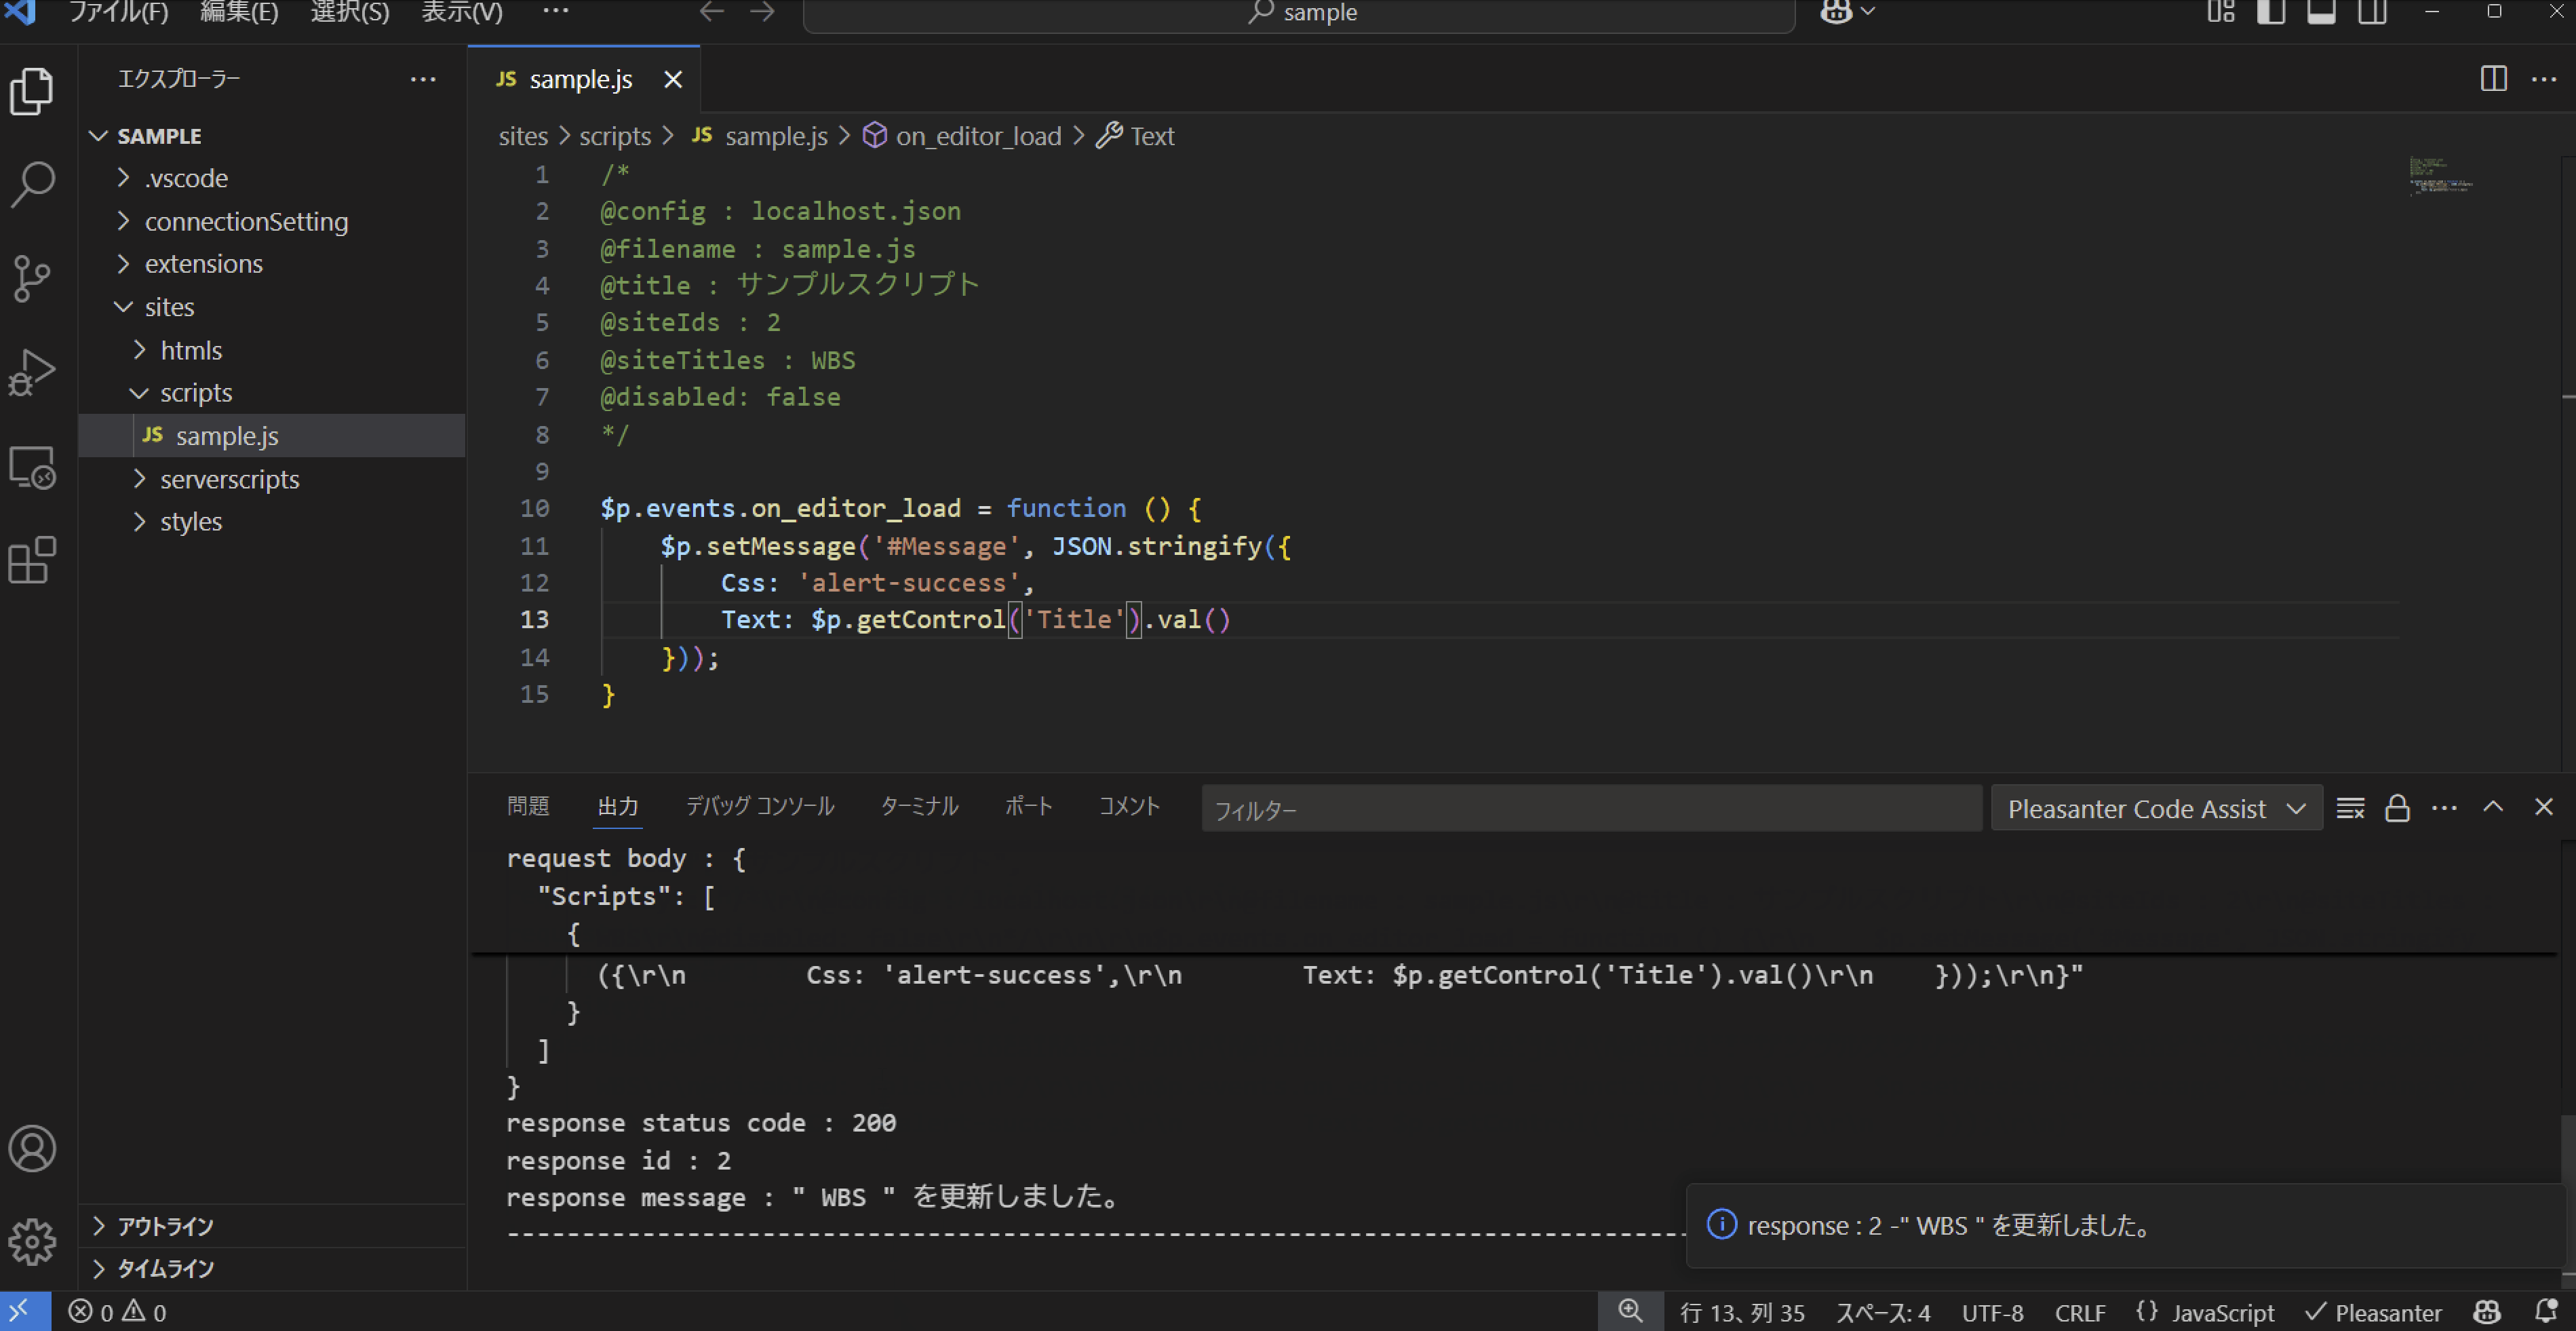This screenshot has height=1331, width=2576.
Task: Click the Customize Layout icon
Action: point(2221,12)
